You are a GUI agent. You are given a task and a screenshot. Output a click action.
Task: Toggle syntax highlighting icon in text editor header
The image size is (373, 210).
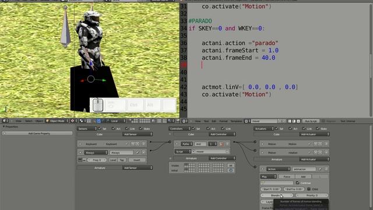[298, 121]
